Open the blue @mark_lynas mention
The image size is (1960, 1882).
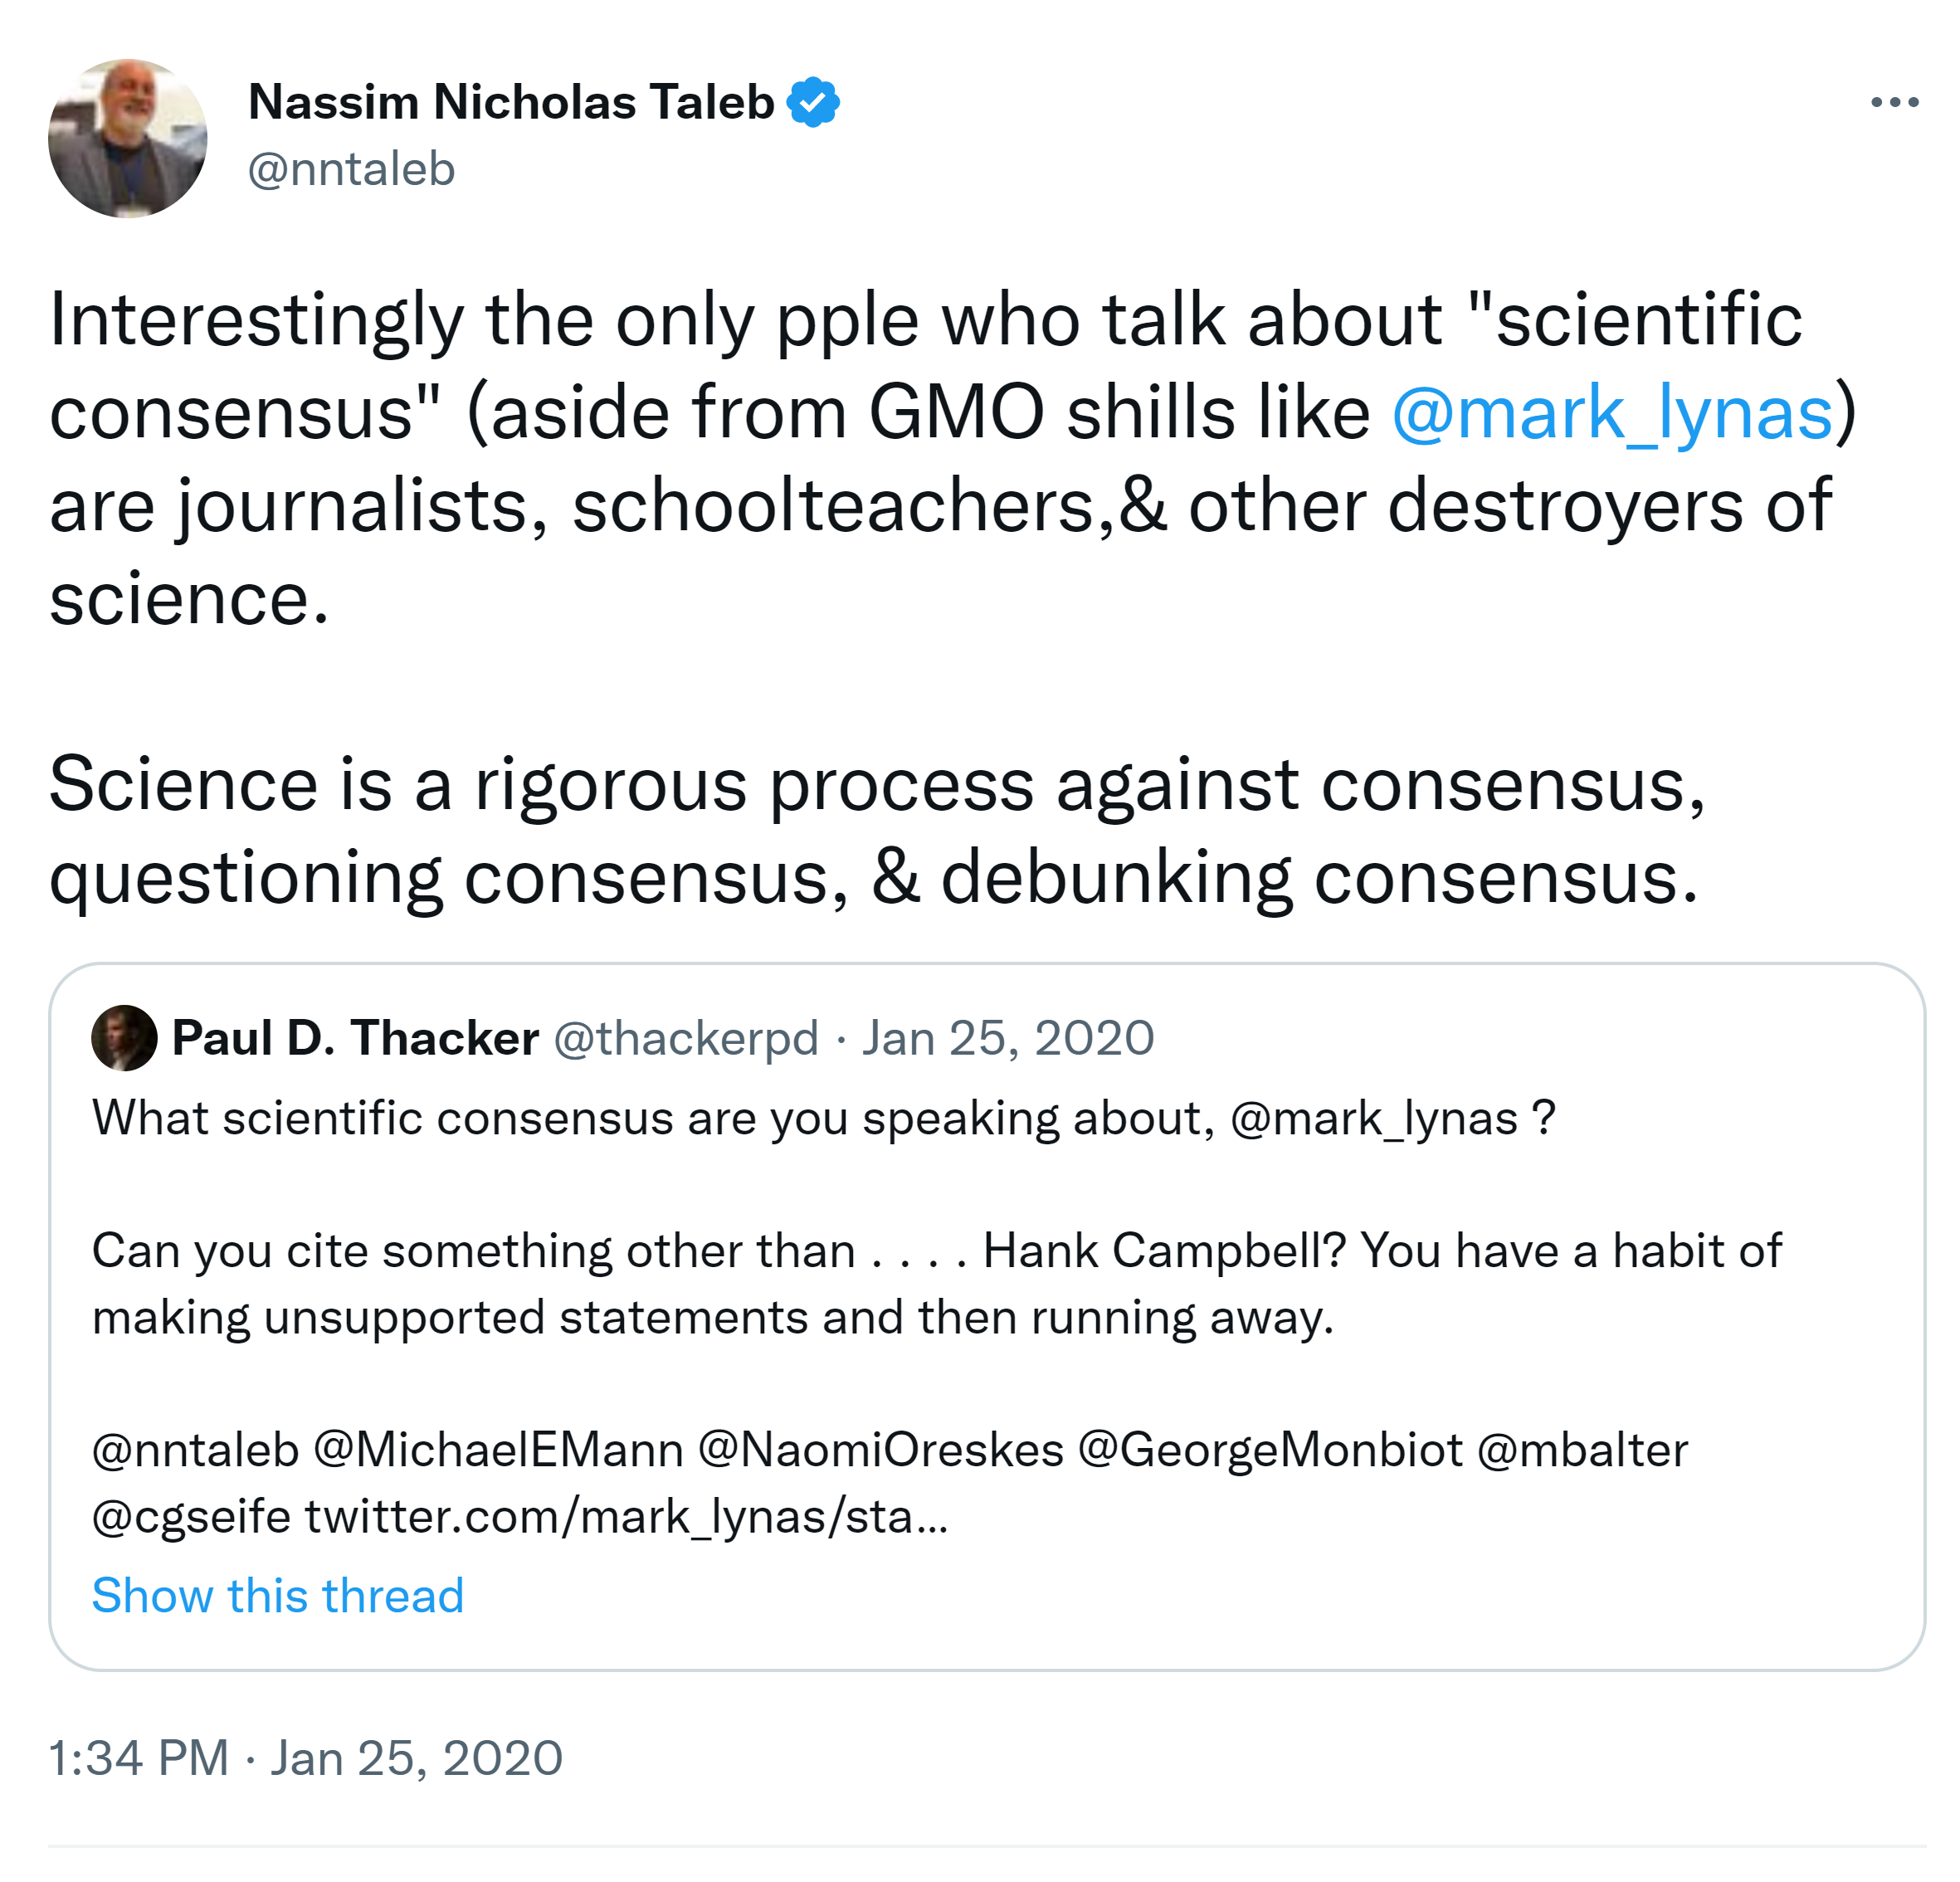click(1612, 412)
